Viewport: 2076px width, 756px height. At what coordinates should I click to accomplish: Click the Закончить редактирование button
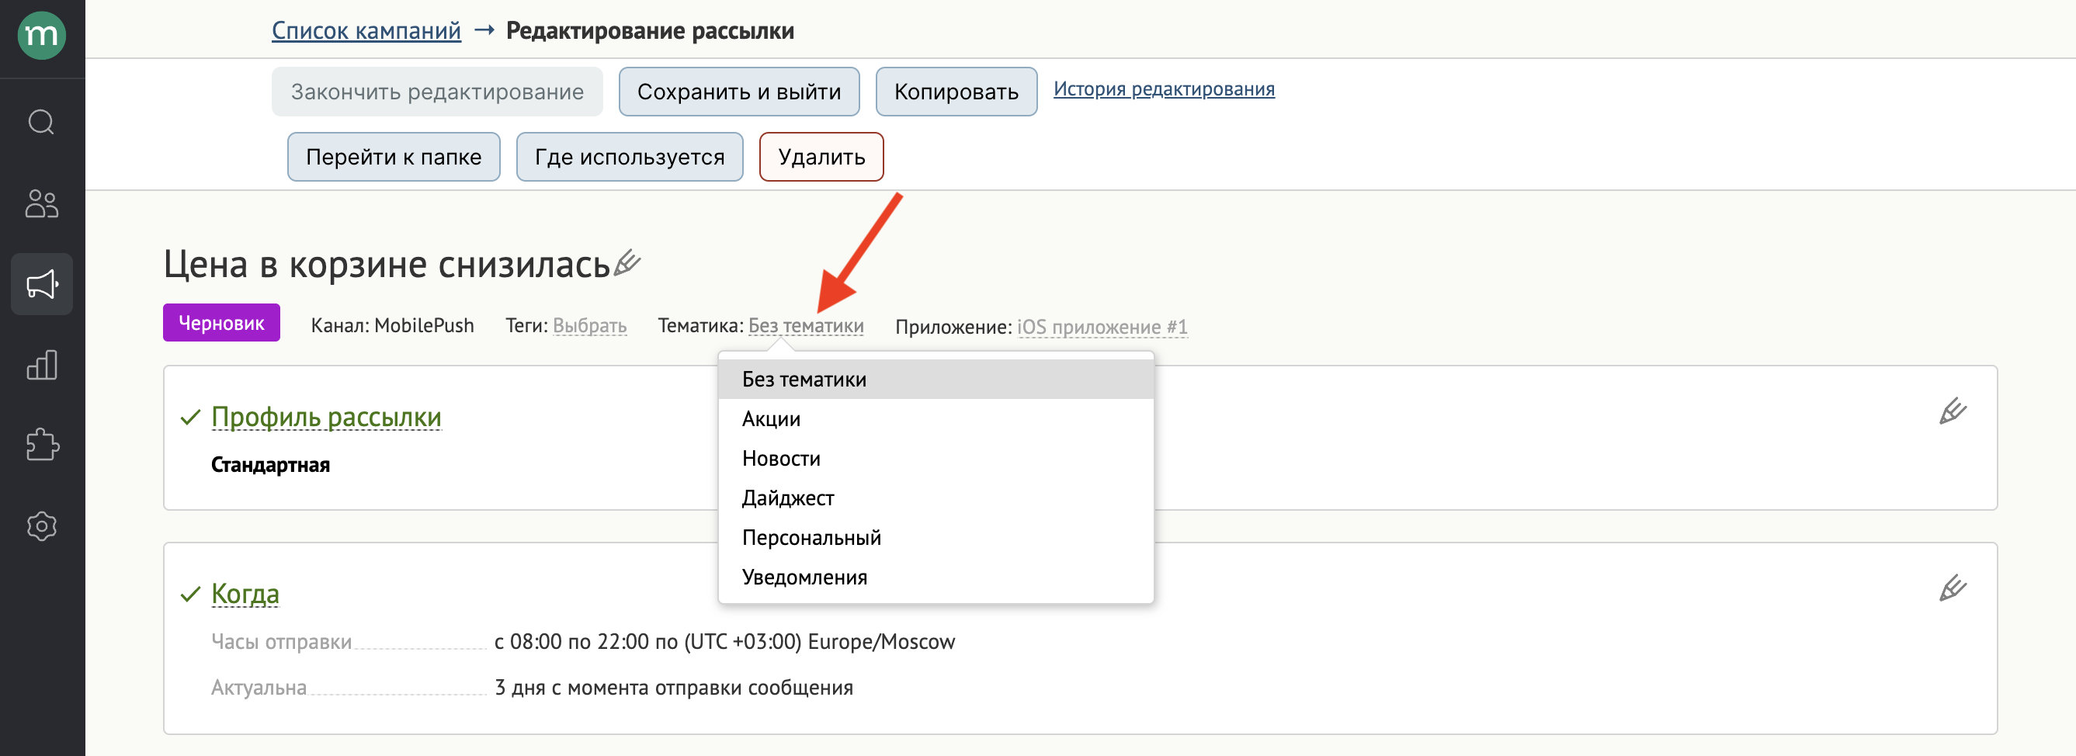click(x=437, y=92)
